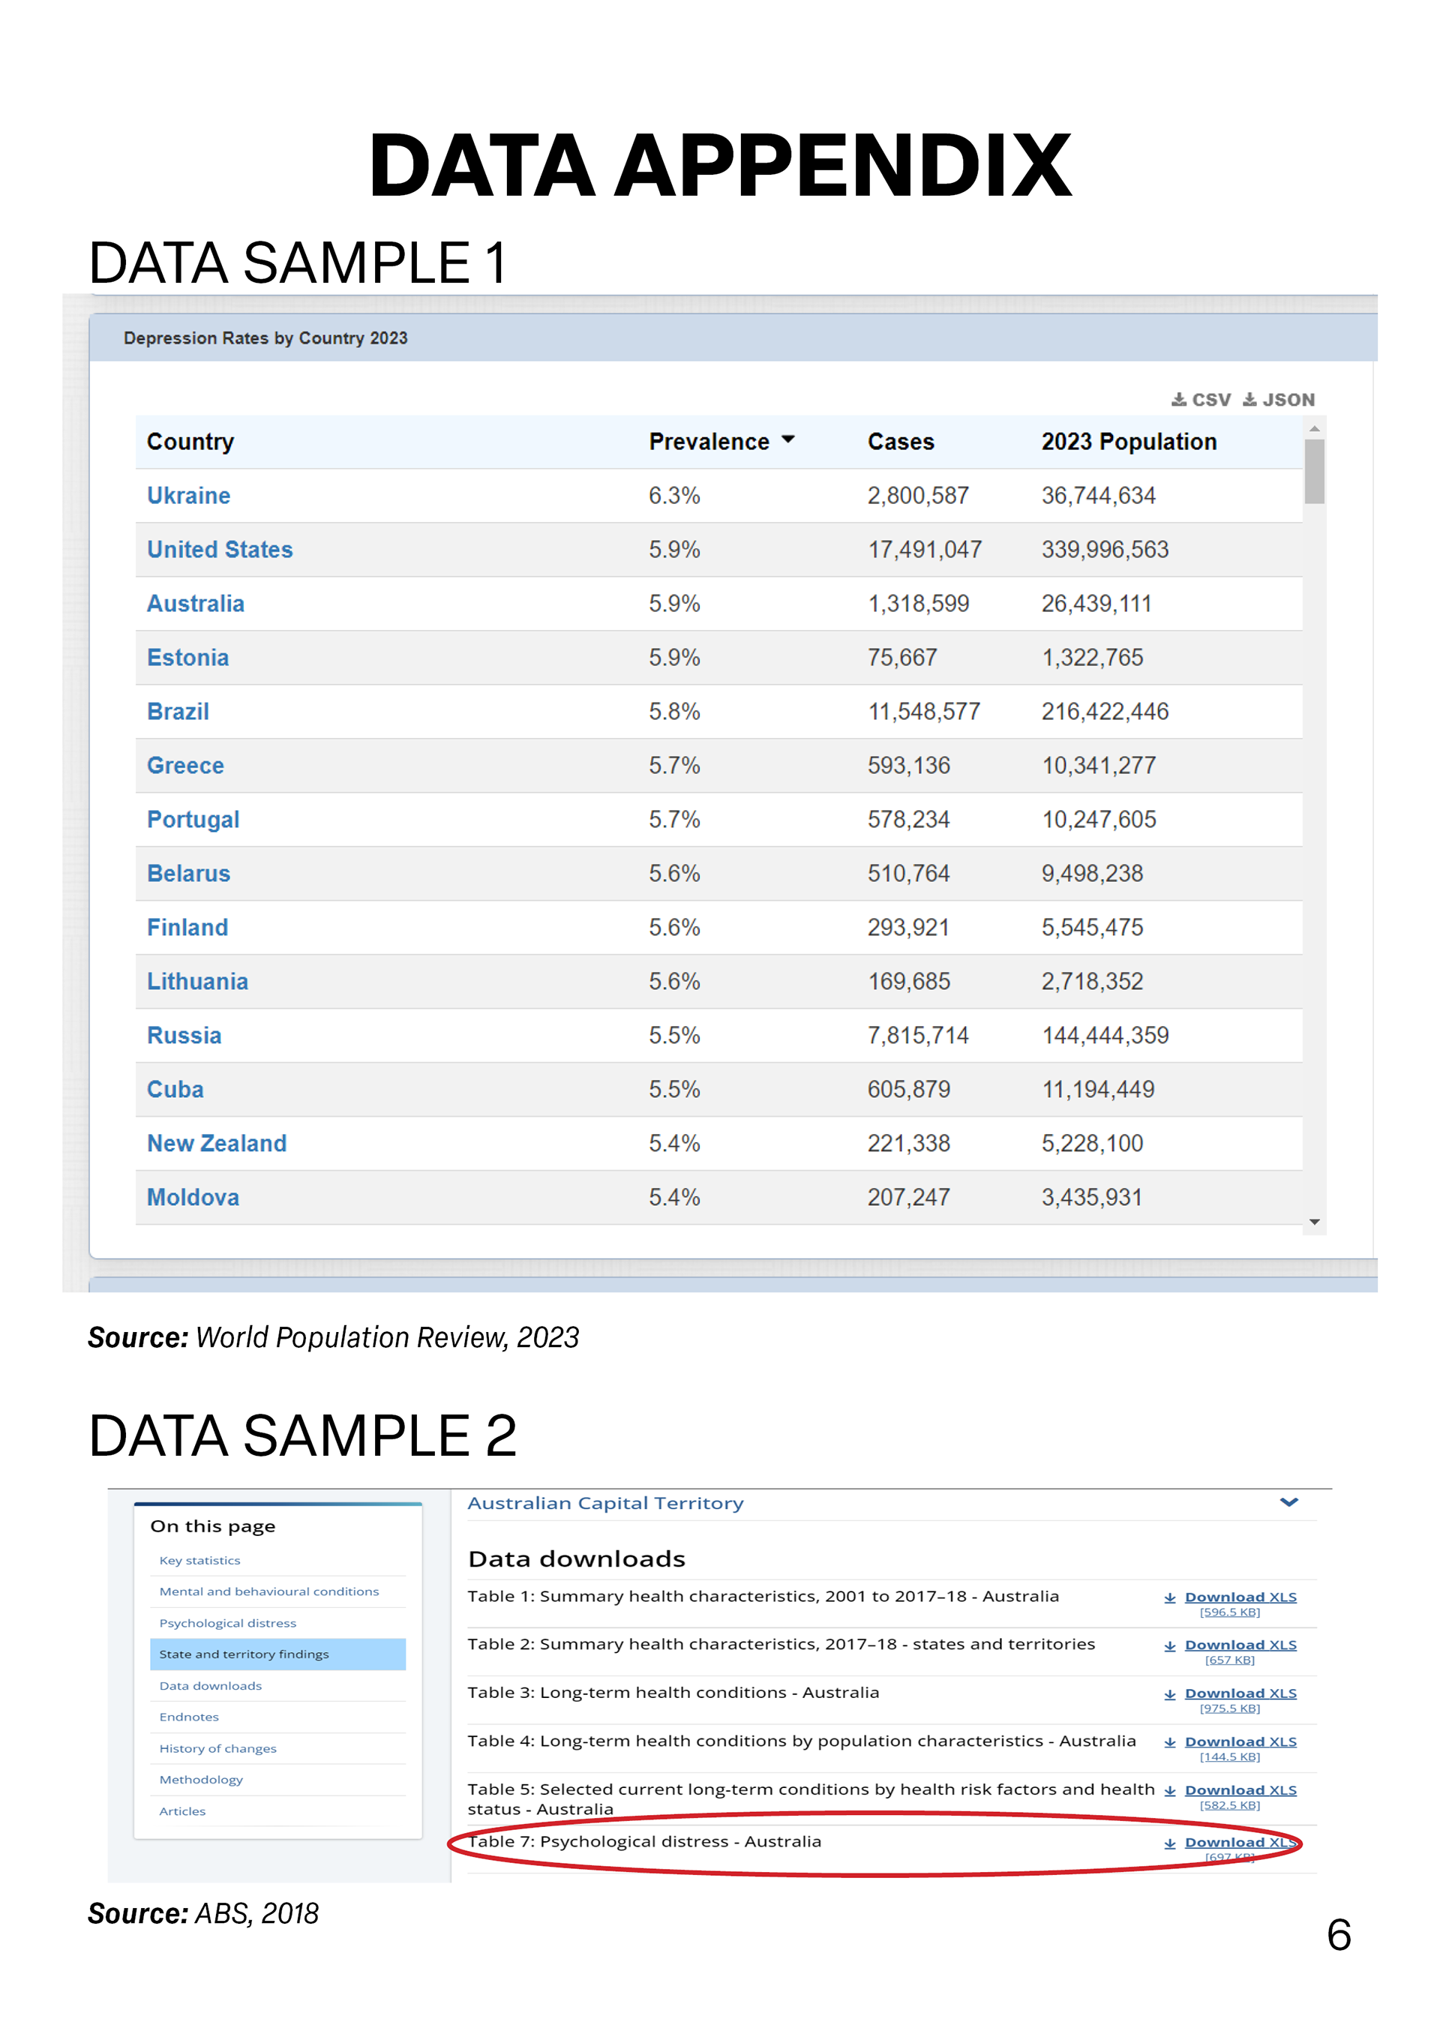The image size is (1440, 2037).
Task: Open the United States country link
Action: (220, 550)
